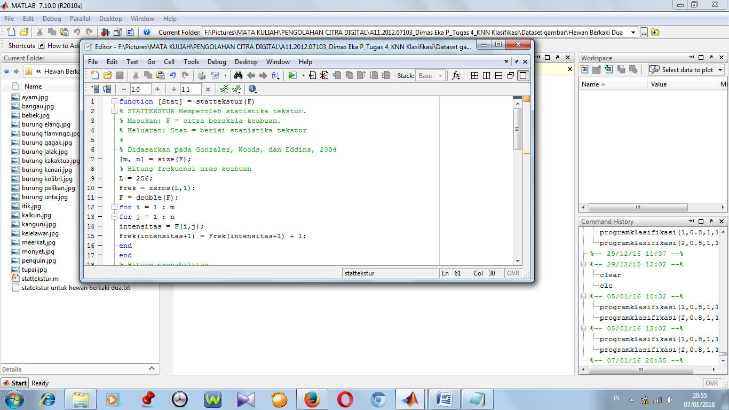This screenshot has width=729, height=410.
Task: Save the current file in the Editor
Action: (120, 75)
